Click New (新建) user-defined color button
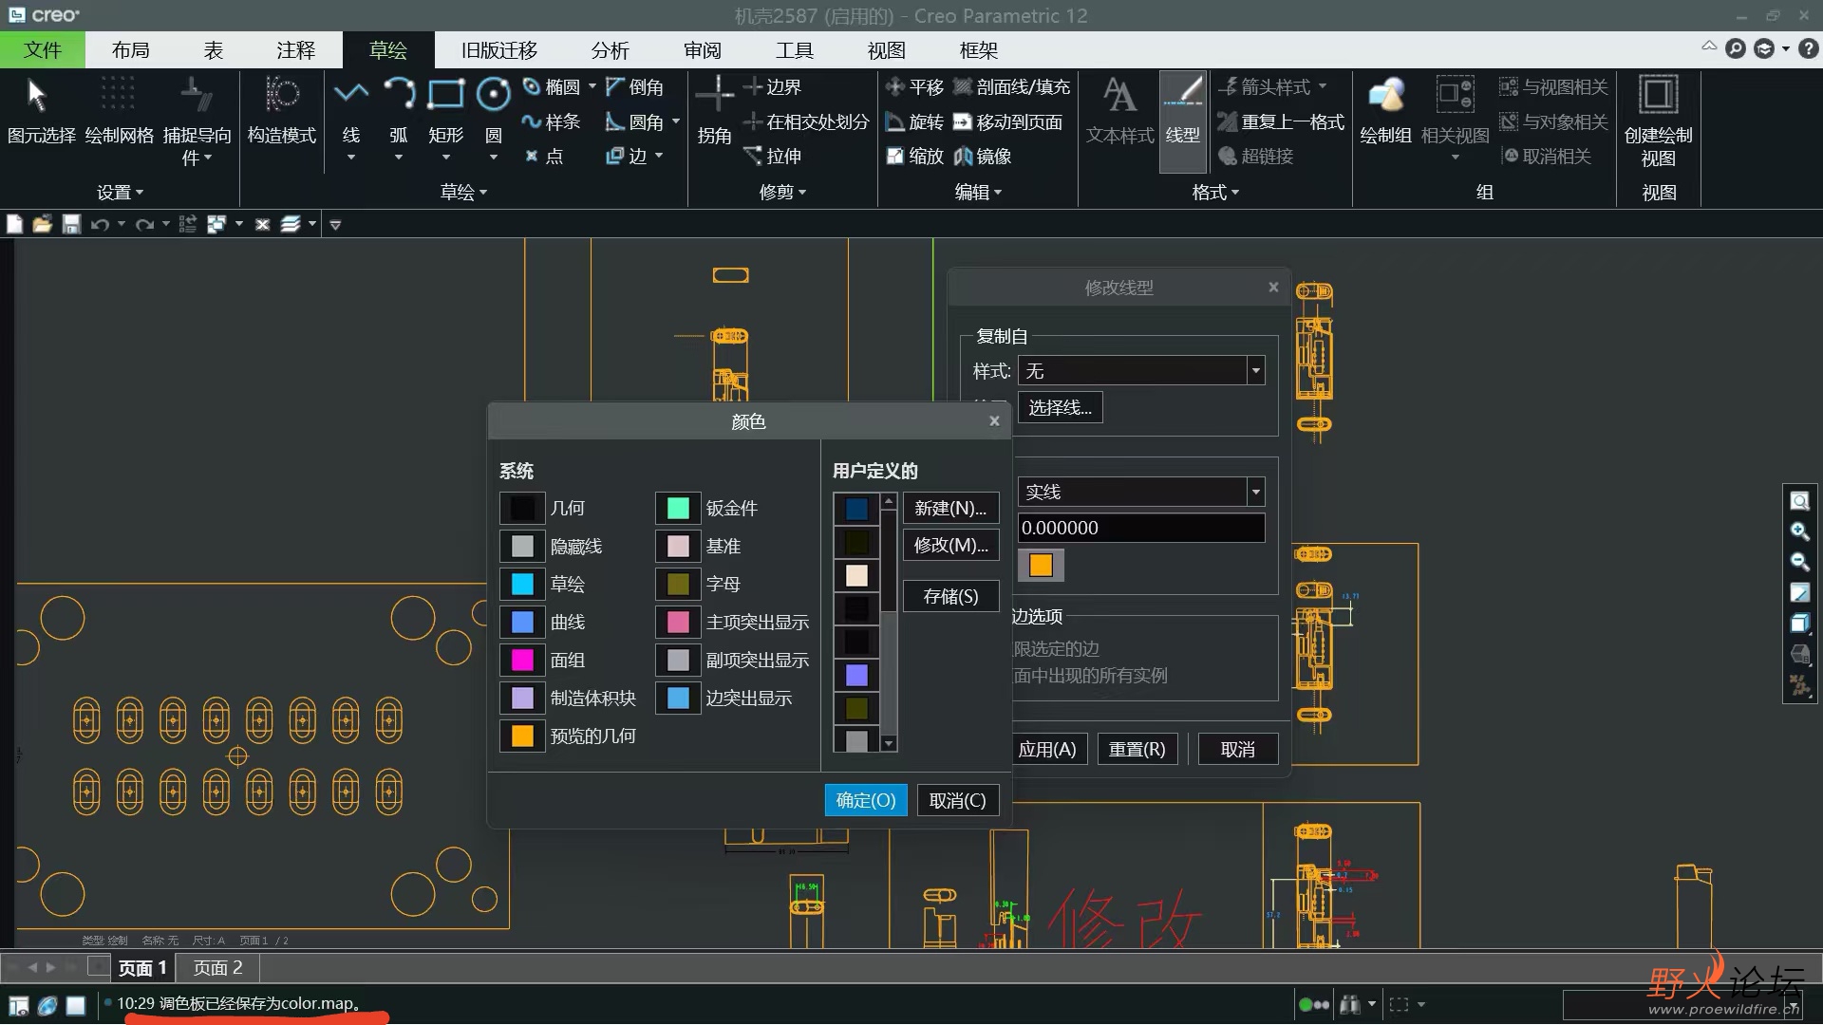 (949, 509)
